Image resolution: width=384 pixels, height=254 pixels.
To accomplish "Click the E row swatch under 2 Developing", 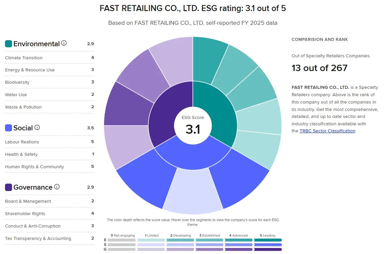I will [x=180, y=240].
